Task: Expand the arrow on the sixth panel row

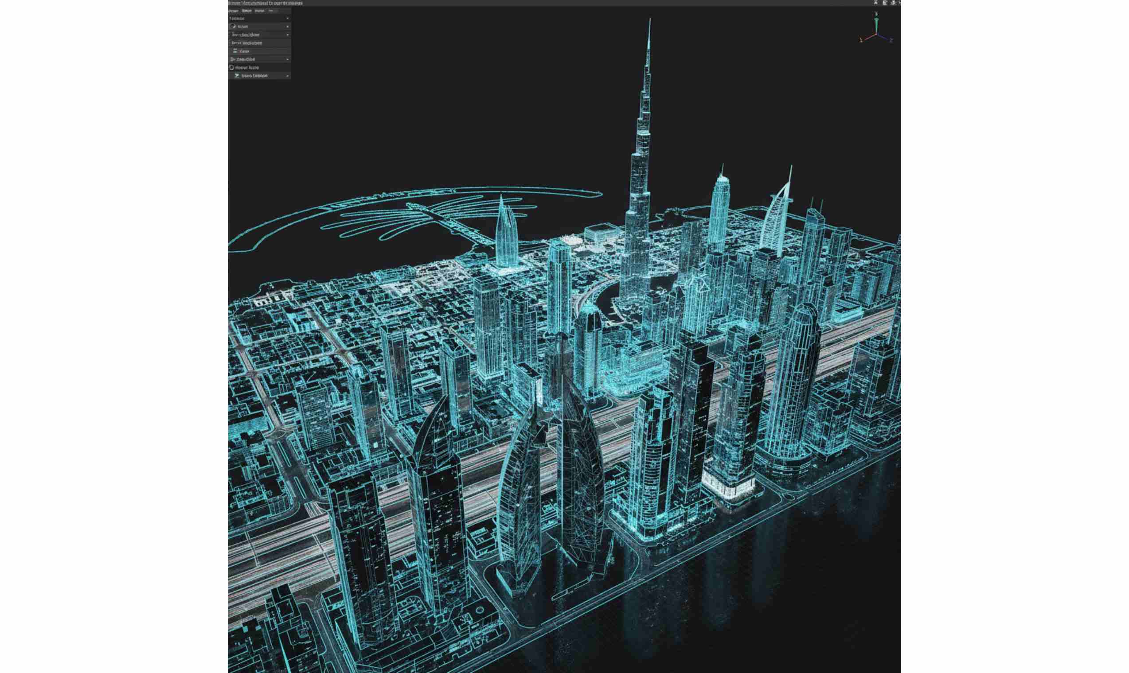Action: point(287,59)
